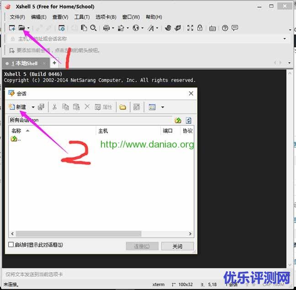Click add current session arrow icon
This screenshot has width=296, height=290.
point(12,50)
